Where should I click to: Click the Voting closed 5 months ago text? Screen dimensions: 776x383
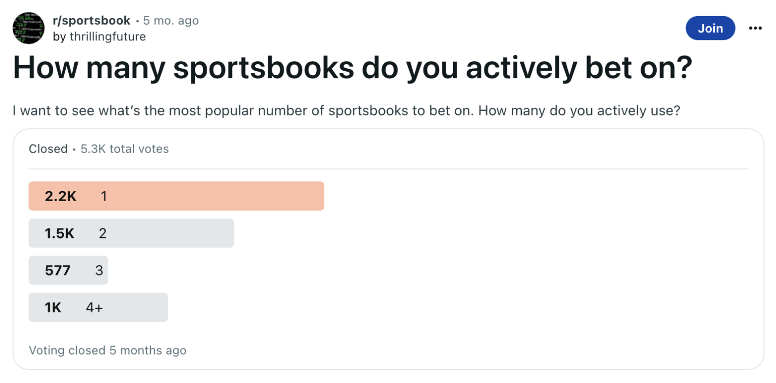point(108,350)
